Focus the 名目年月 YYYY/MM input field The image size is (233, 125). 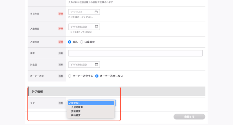point(84,12)
